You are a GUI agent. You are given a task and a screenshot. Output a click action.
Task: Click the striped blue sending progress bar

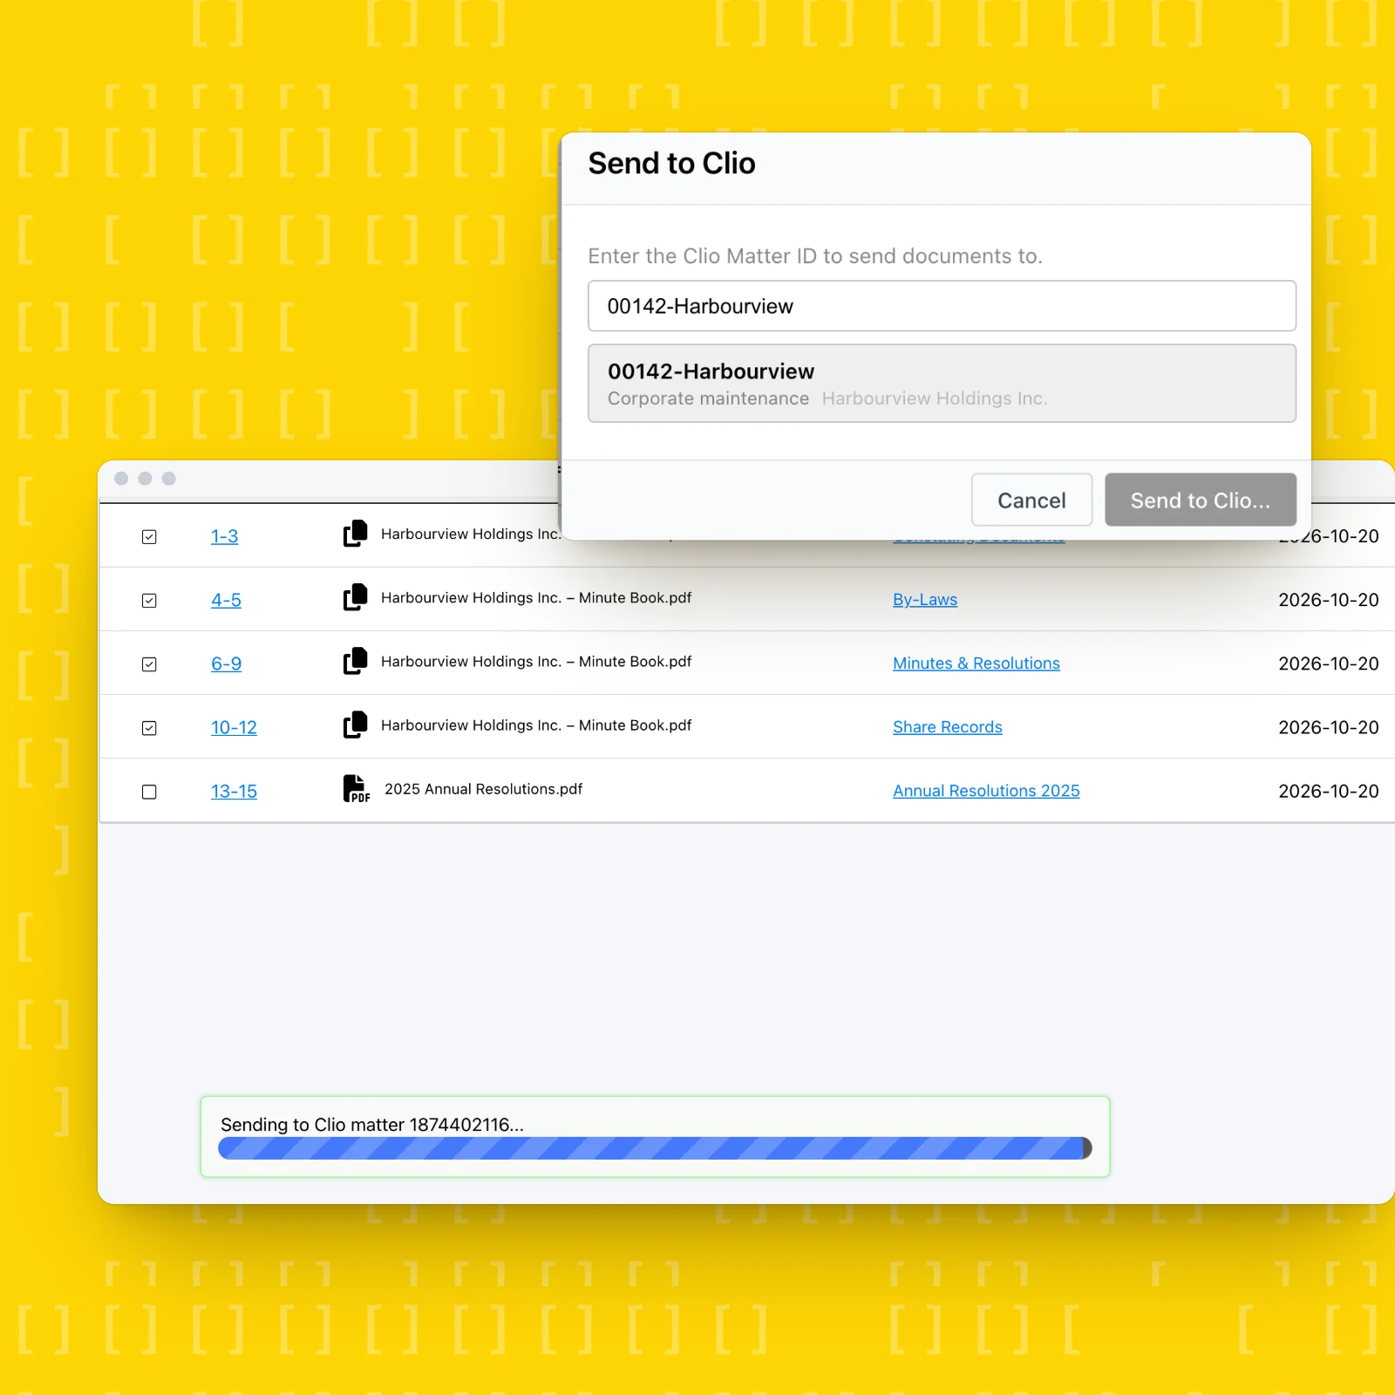coord(655,1148)
